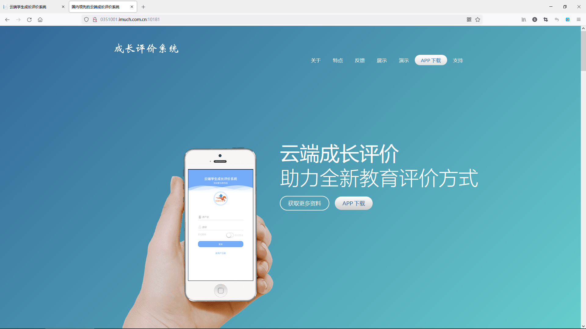
Task: Click the 反馈 link in navigation bar
Action: [x=360, y=60]
